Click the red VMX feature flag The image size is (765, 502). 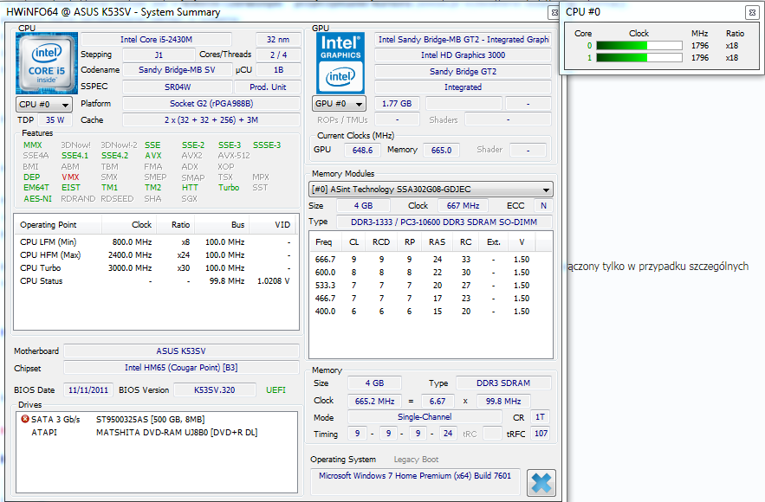point(70,177)
